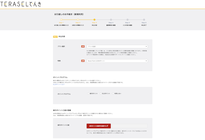205x140 pixels.
Task: Click the red 楽天ポイント口座番号を登録する button
Action: pyautogui.click(x=99, y=126)
